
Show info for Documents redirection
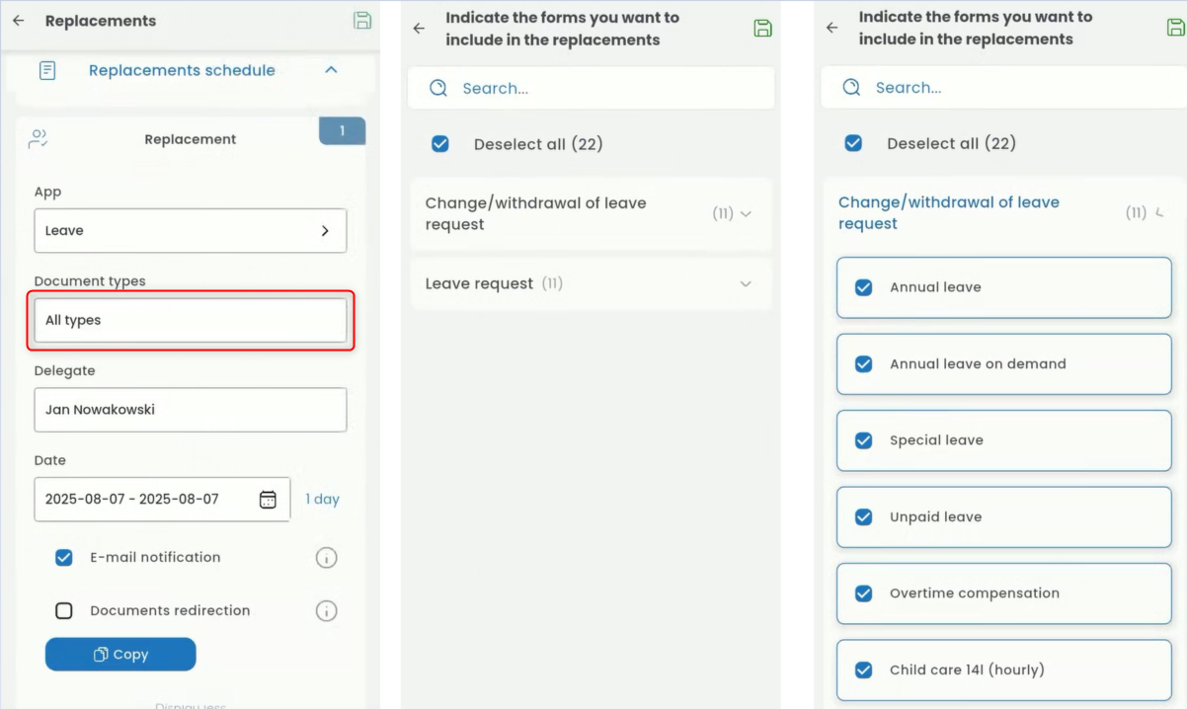(x=326, y=611)
